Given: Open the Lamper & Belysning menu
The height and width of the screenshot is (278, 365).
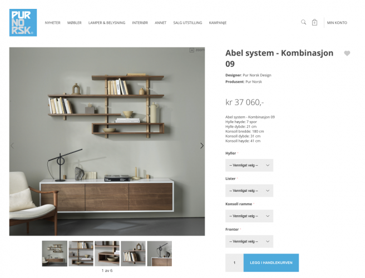Looking at the screenshot, I should [107, 23].
